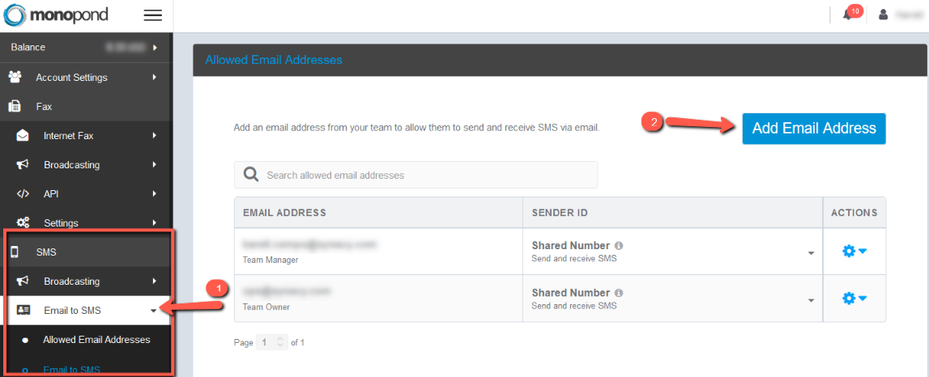Click the Team Owner row gear icon
This screenshot has height=377, width=929.
(854, 299)
